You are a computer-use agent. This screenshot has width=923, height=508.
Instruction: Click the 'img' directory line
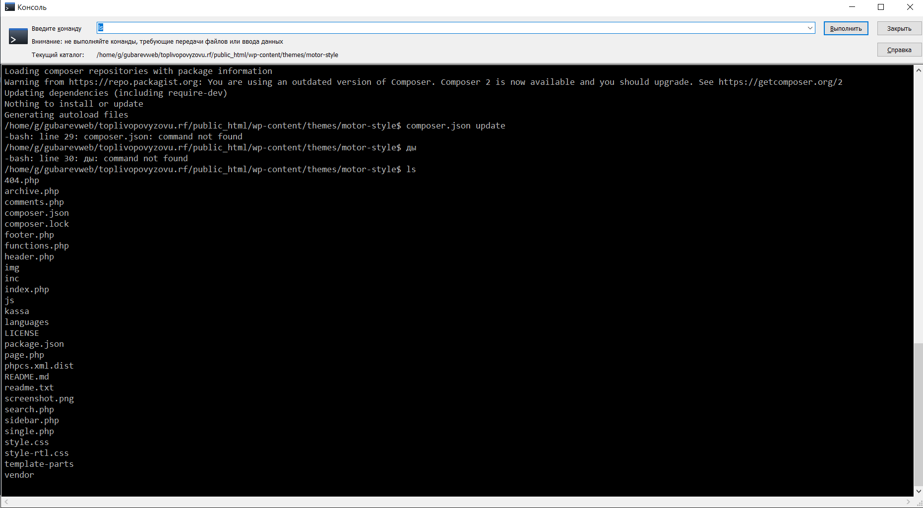coord(12,268)
